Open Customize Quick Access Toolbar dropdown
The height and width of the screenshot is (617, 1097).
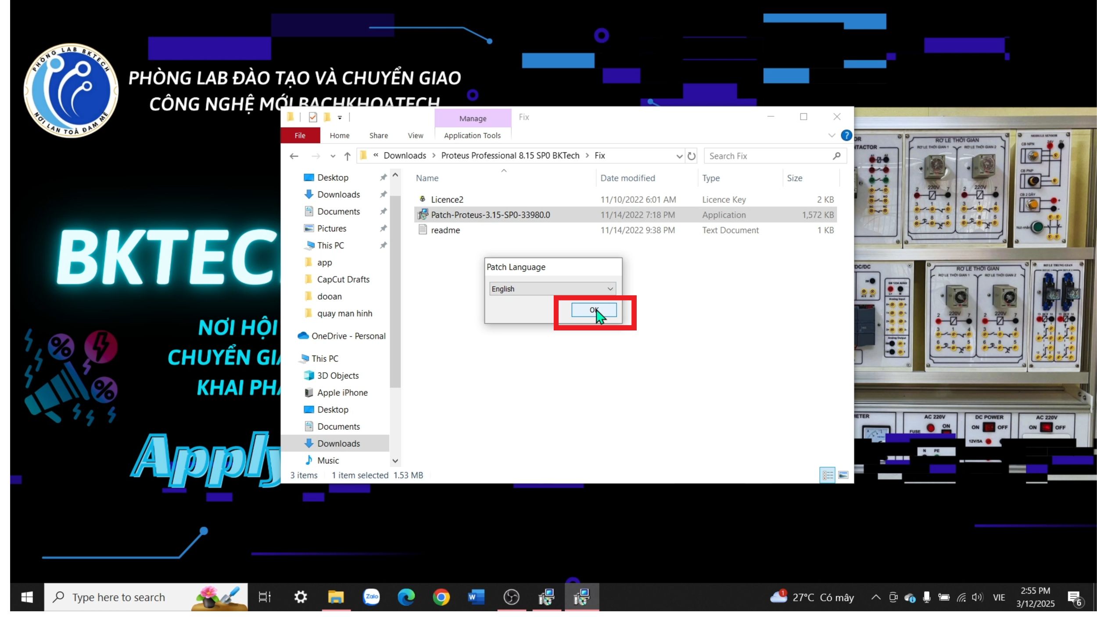(x=340, y=118)
